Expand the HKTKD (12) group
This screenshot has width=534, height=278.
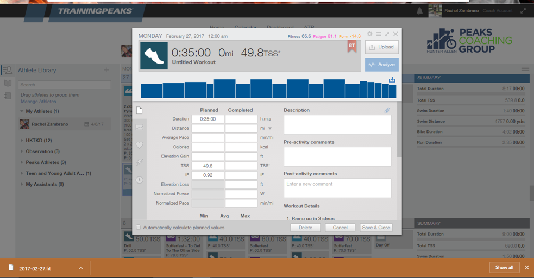(x=22, y=140)
